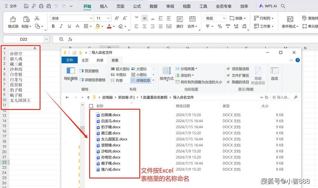Toggle underline formatting U
Image resolution: width=318 pixels, height=188 pixels.
coord(70,26)
